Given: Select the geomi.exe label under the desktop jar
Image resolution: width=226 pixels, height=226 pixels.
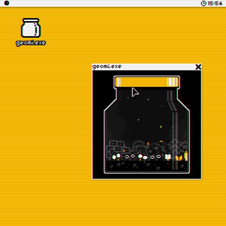Looking at the screenshot, I should click(31, 43).
